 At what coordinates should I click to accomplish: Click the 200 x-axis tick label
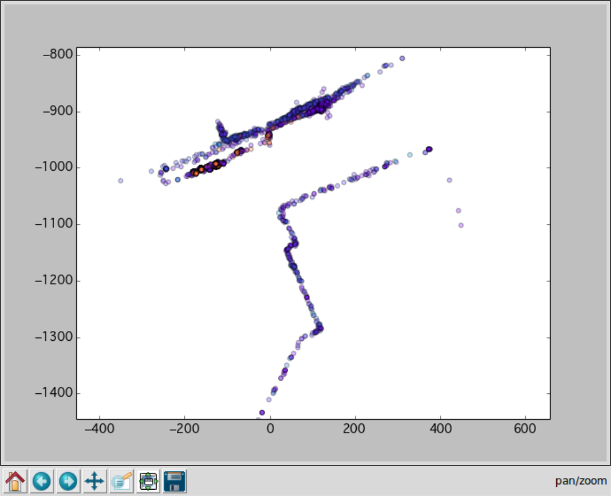[x=356, y=430]
